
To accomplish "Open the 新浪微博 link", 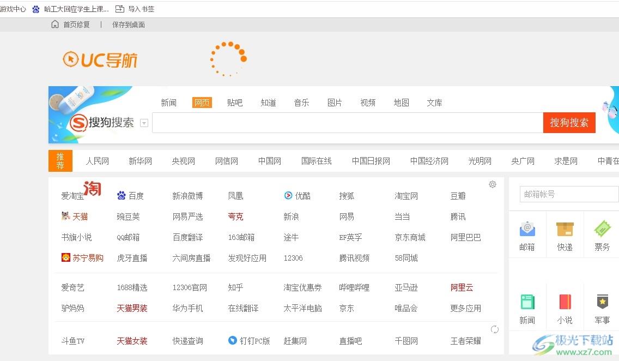I will pyautogui.click(x=188, y=196).
